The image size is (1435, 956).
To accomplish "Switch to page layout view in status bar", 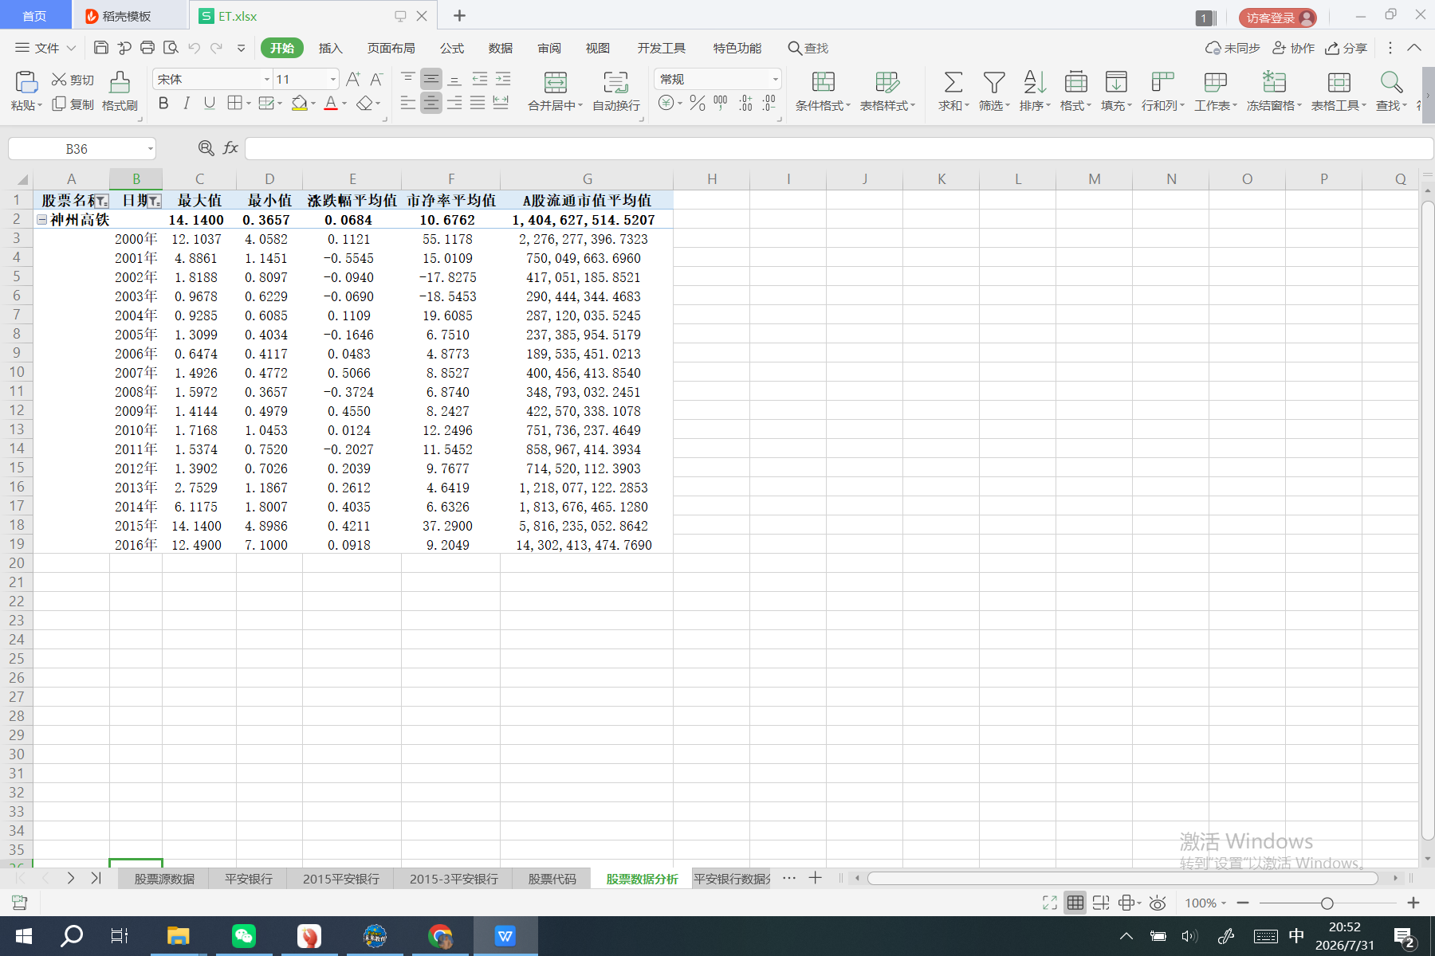I will [1101, 903].
